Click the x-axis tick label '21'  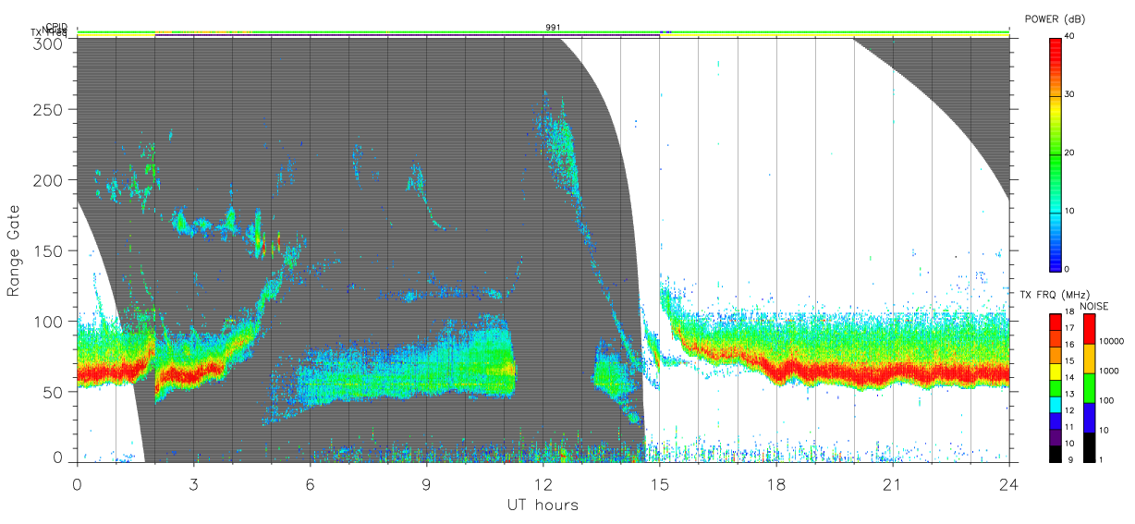pos(892,483)
